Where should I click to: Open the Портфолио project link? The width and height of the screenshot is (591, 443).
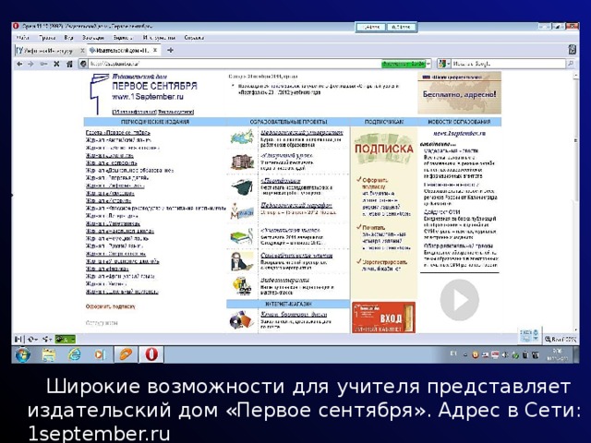point(281,181)
